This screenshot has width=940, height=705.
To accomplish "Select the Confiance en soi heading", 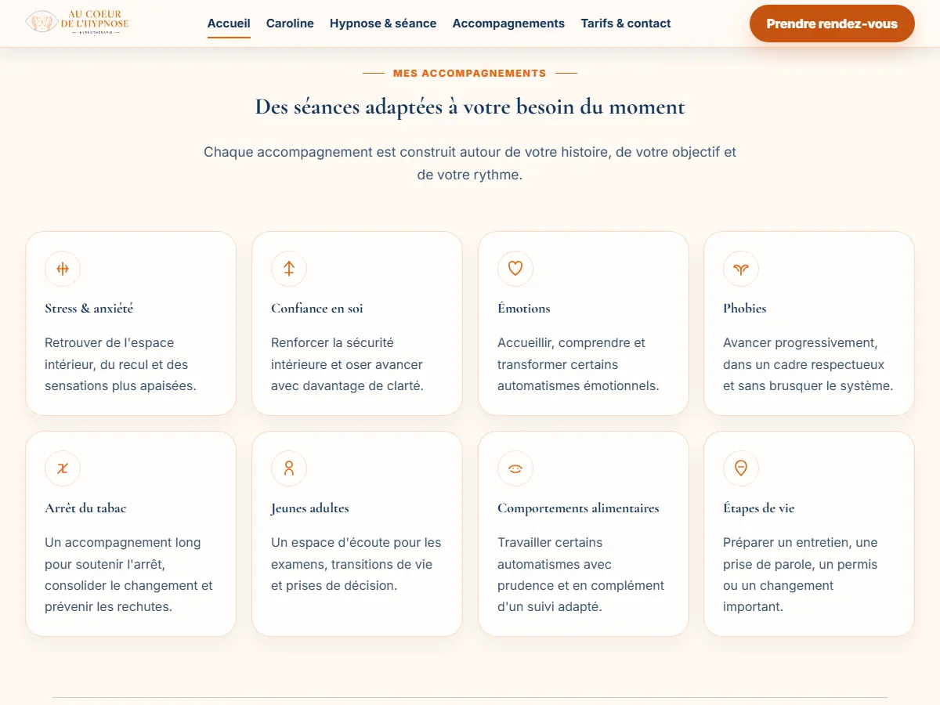I will point(317,309).
